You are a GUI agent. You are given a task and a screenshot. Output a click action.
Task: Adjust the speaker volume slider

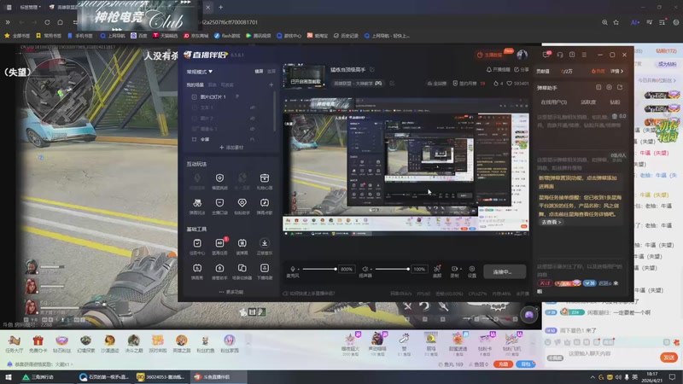coord(392,269)
